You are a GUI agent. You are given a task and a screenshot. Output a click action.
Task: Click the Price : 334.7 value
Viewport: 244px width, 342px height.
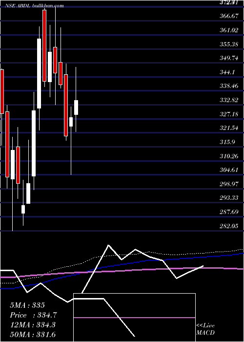(34, 315)
